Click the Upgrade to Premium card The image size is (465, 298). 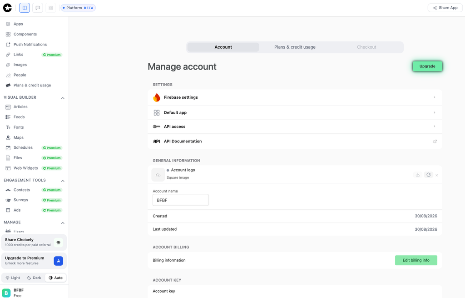coord(34,261)
